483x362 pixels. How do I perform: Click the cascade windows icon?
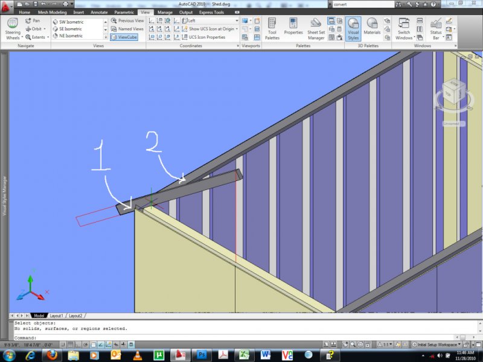pyautogui.click(x=420, y=37)
